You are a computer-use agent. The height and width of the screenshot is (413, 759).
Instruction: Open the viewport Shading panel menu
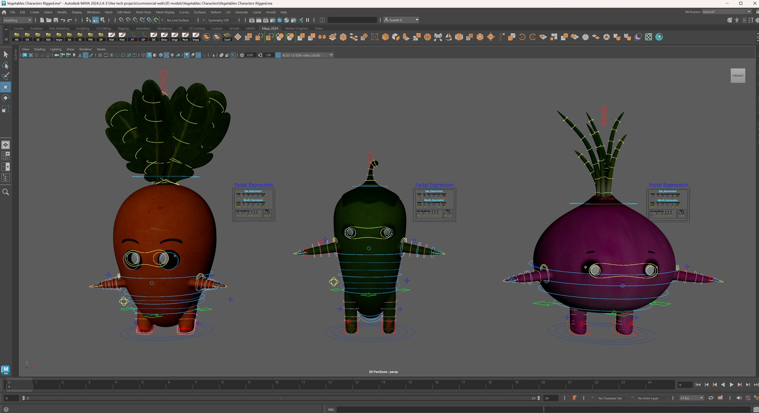click(40, 49)
